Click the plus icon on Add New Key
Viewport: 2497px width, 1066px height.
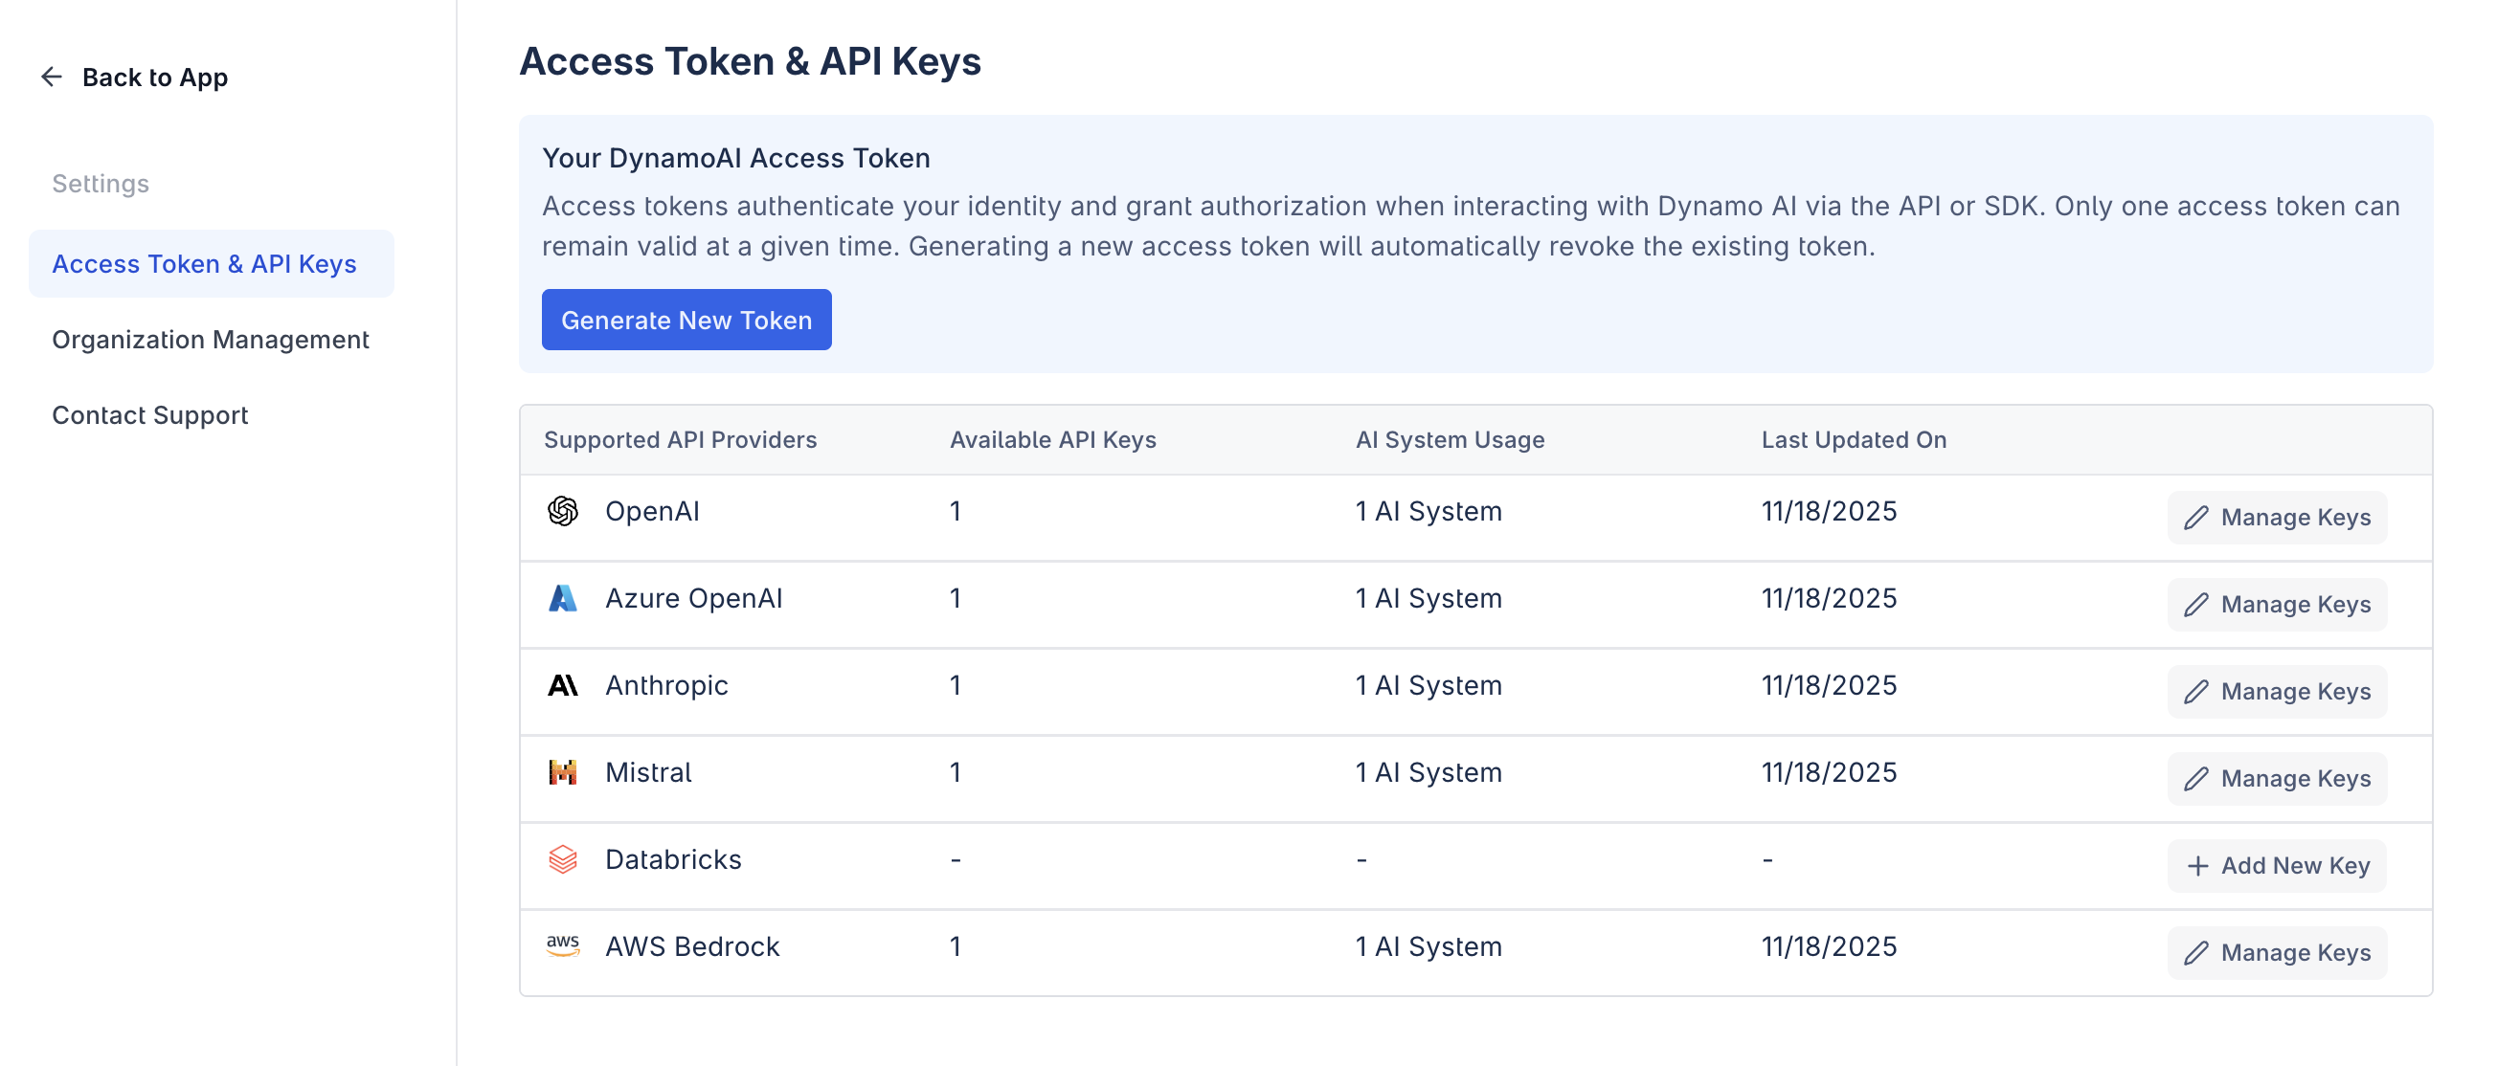(2196, 865)
